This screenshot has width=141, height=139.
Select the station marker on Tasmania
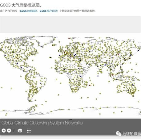click(133, 96)
